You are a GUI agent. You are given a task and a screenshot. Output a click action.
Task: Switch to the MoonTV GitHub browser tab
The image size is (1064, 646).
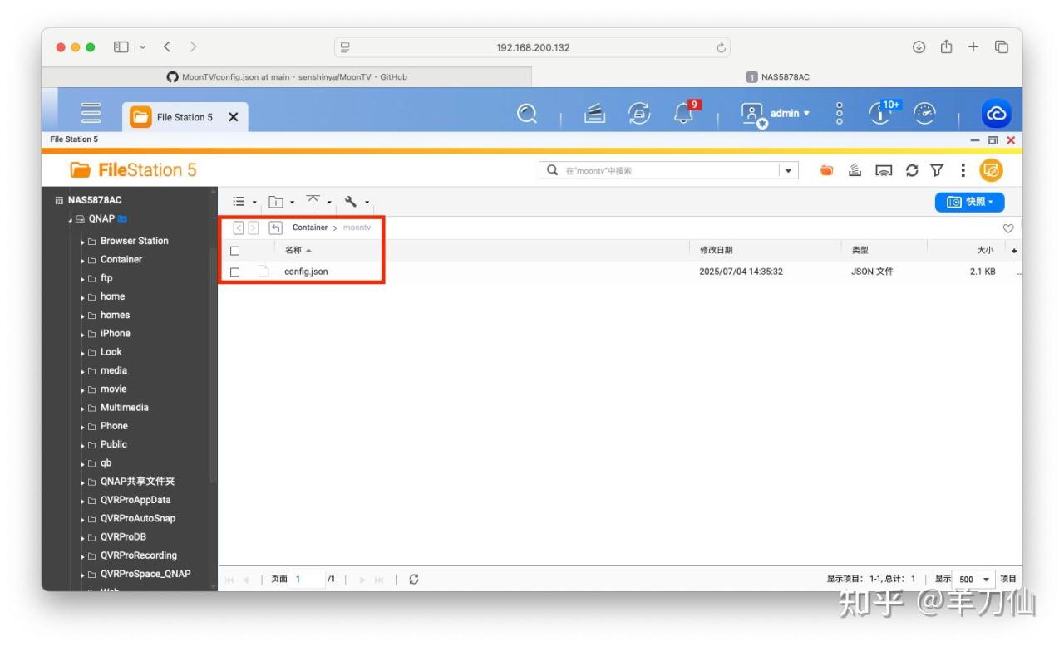click(287, 77)
